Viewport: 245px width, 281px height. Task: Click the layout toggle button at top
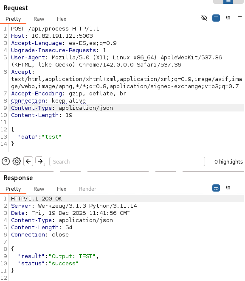click(228, 2)
